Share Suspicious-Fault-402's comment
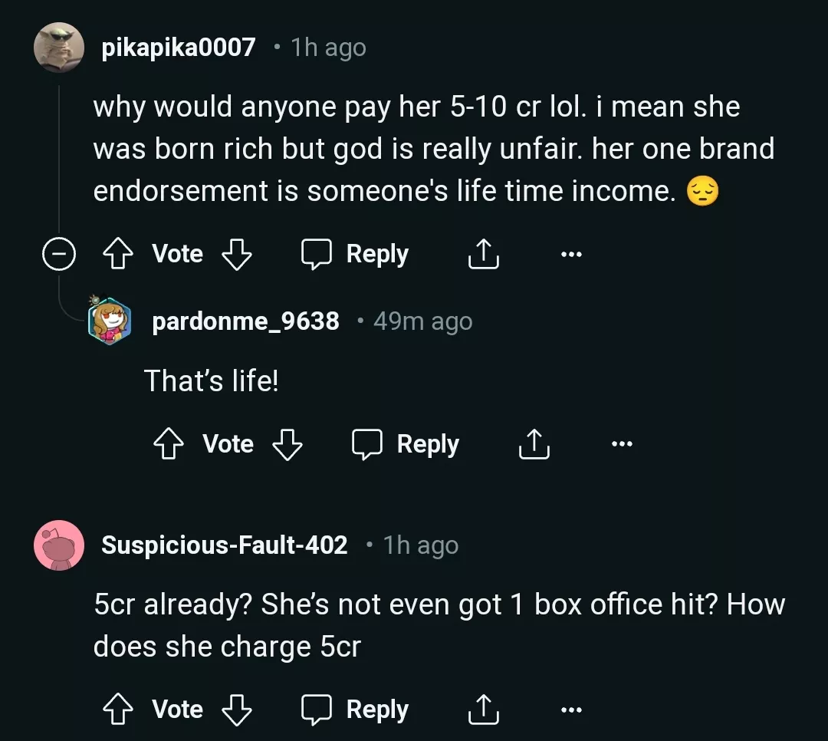828x741 pixels. pos(483,710)
